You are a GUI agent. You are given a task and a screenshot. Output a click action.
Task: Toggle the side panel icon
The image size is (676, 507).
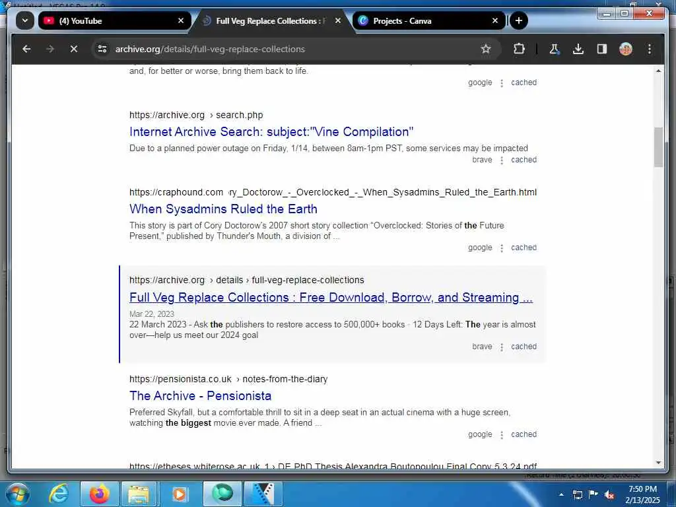point(602,49)
